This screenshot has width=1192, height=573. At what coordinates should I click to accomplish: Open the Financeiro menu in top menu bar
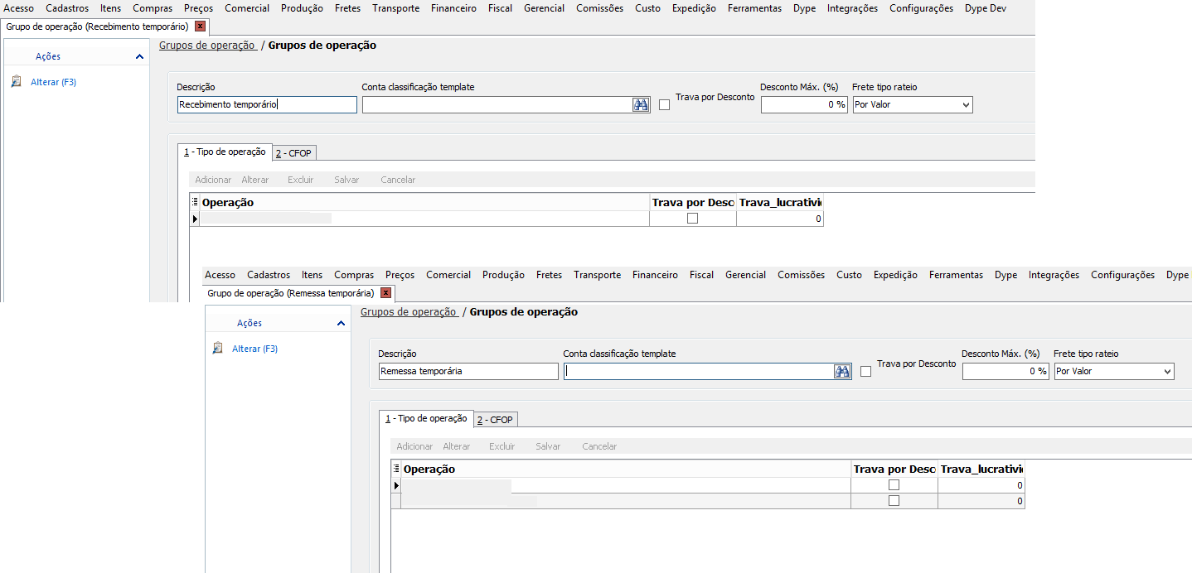pos(453,8)
